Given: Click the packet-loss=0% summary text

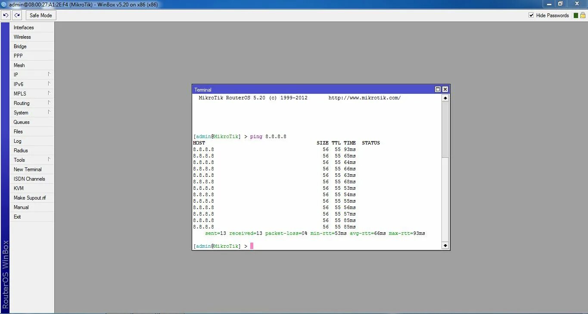Looking at the screenshot, I should 286,233.
